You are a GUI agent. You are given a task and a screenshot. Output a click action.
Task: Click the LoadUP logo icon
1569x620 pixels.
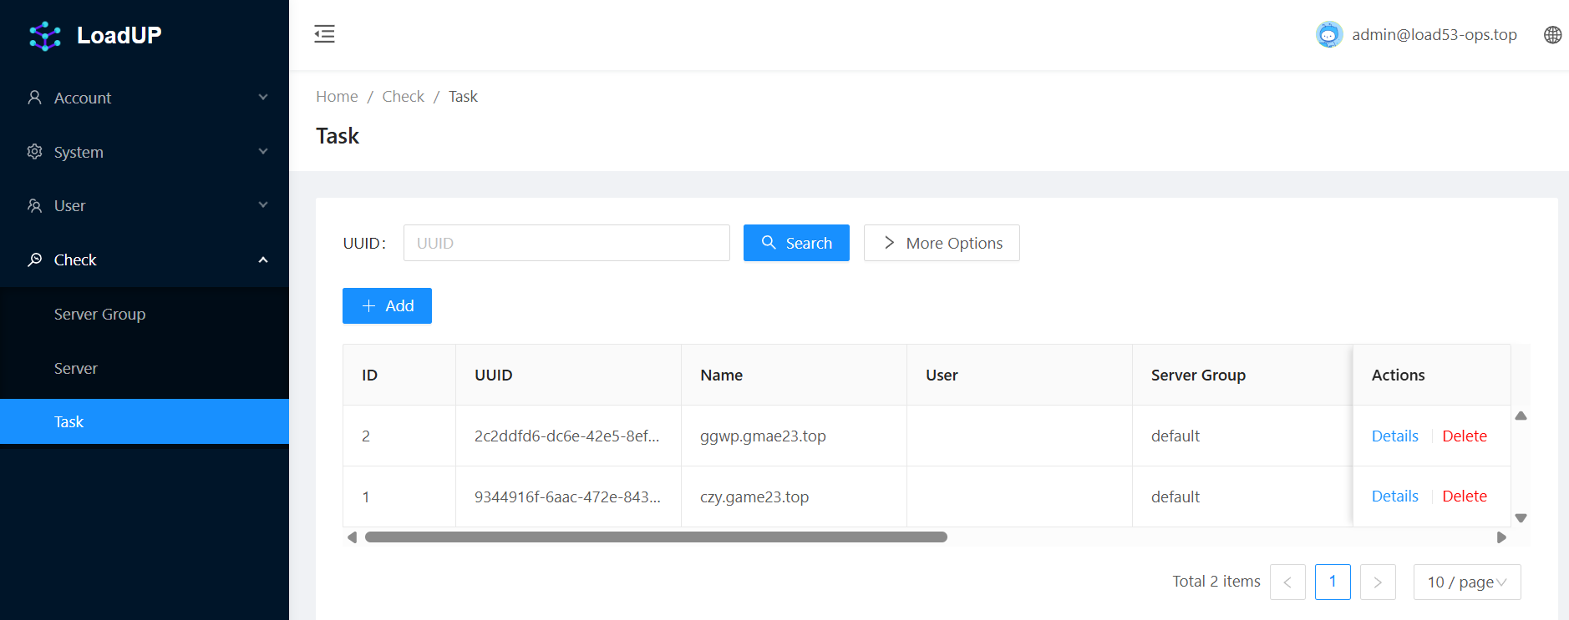point(45,36)
